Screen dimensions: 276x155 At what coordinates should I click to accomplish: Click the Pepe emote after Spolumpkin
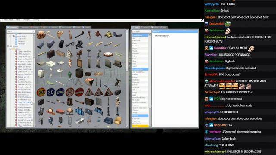(228, 24)
